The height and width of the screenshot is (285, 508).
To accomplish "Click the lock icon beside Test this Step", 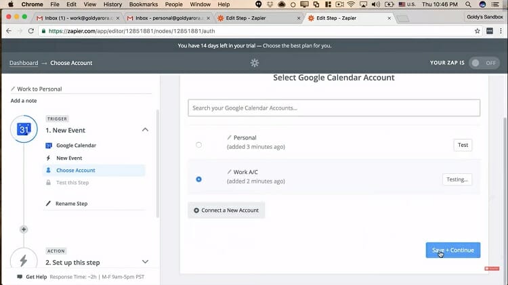I will [x=48, y=182].
